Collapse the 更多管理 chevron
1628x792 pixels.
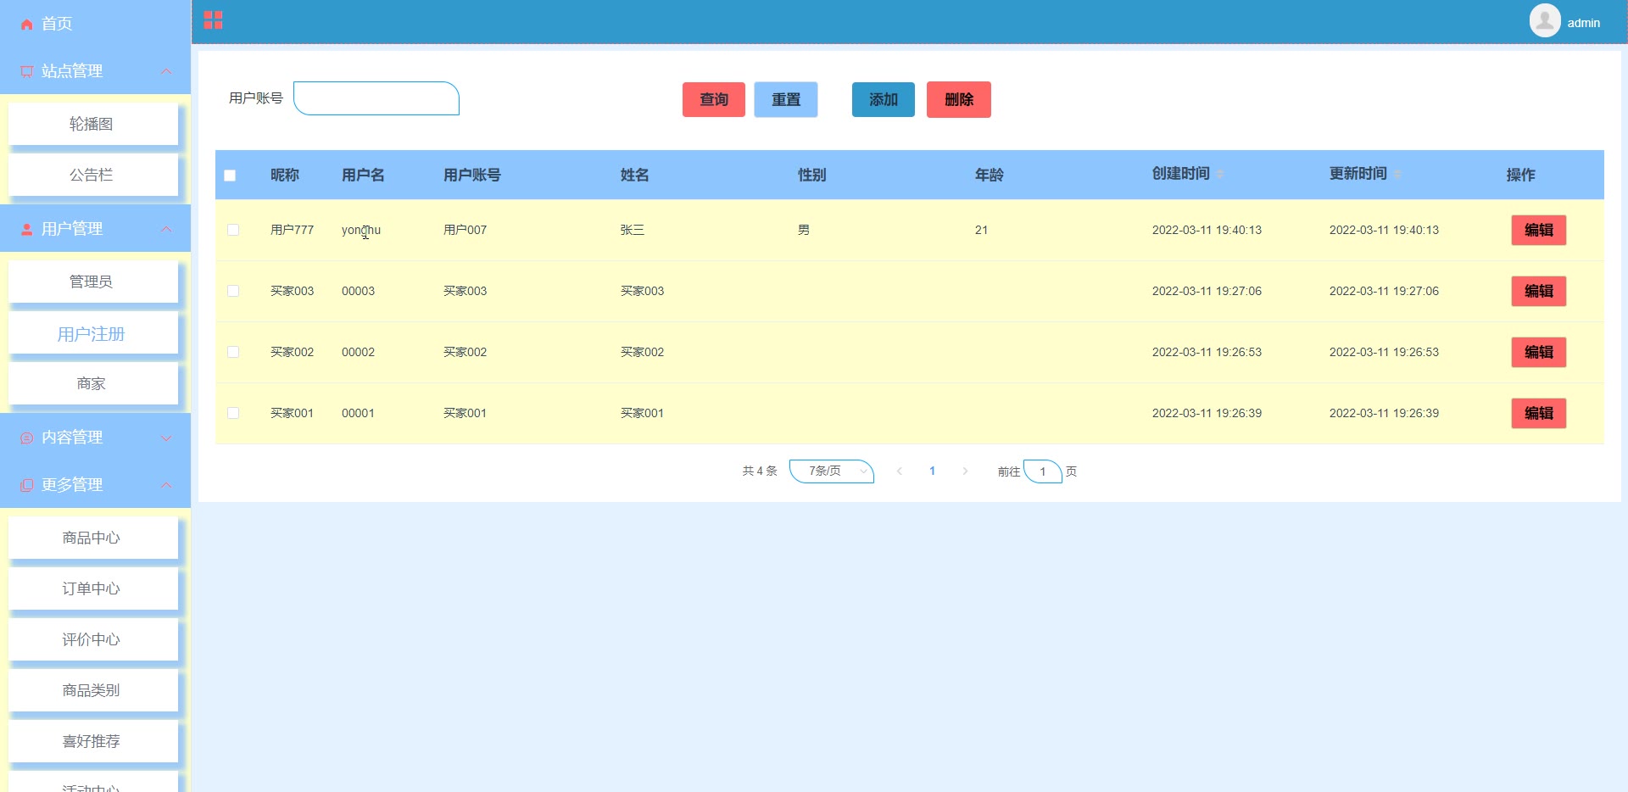tap(166, 485)
